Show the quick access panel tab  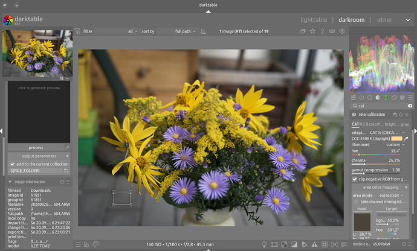353,98
